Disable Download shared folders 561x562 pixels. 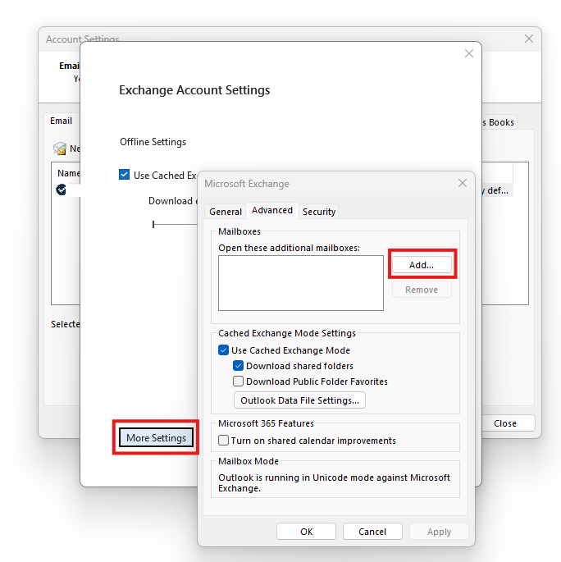239,366
